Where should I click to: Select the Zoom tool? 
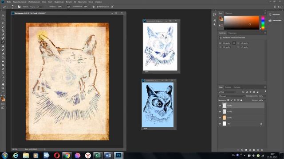[3, 88]
